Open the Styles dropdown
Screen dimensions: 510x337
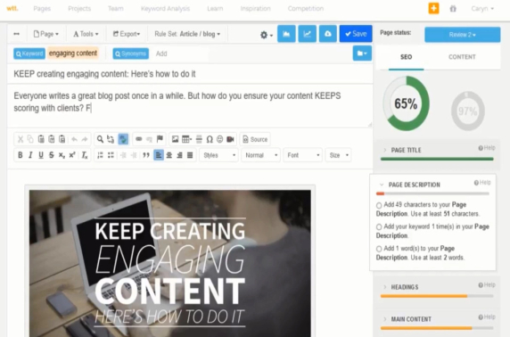click(x=219, y=155)
